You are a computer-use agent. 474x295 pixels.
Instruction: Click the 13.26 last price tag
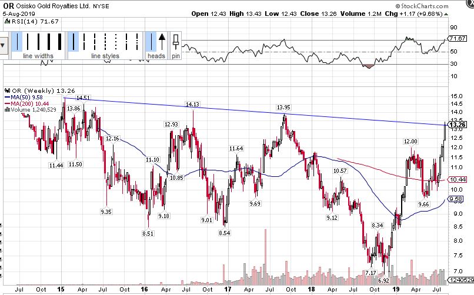coord(457,125)
